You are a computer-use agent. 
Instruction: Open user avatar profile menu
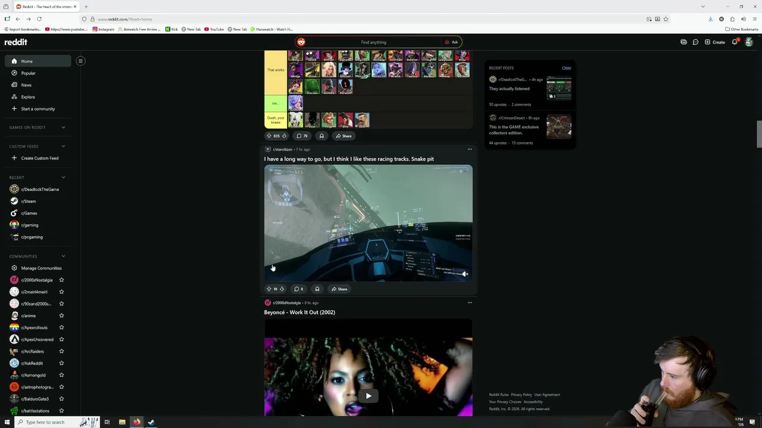tap(749, 42)
